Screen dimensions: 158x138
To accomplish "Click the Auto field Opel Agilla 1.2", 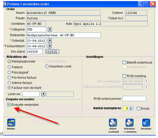I will point(110,24).
